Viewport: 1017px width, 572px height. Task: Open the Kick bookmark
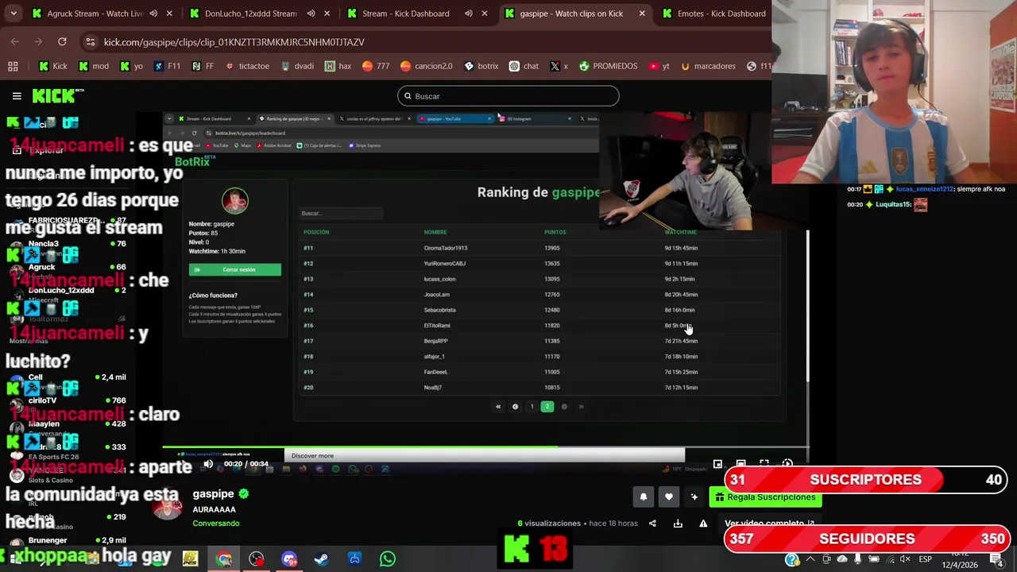[x=53, y=66]
